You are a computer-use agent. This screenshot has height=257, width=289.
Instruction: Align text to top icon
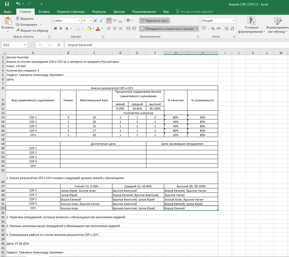point(109,21)
